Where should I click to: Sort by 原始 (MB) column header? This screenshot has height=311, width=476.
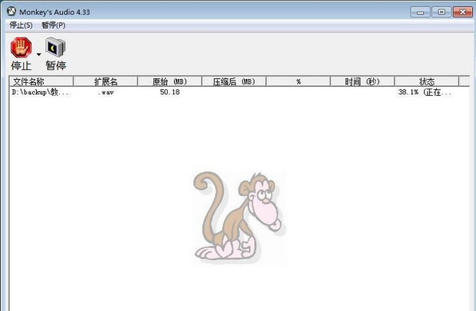pos(170,81)
